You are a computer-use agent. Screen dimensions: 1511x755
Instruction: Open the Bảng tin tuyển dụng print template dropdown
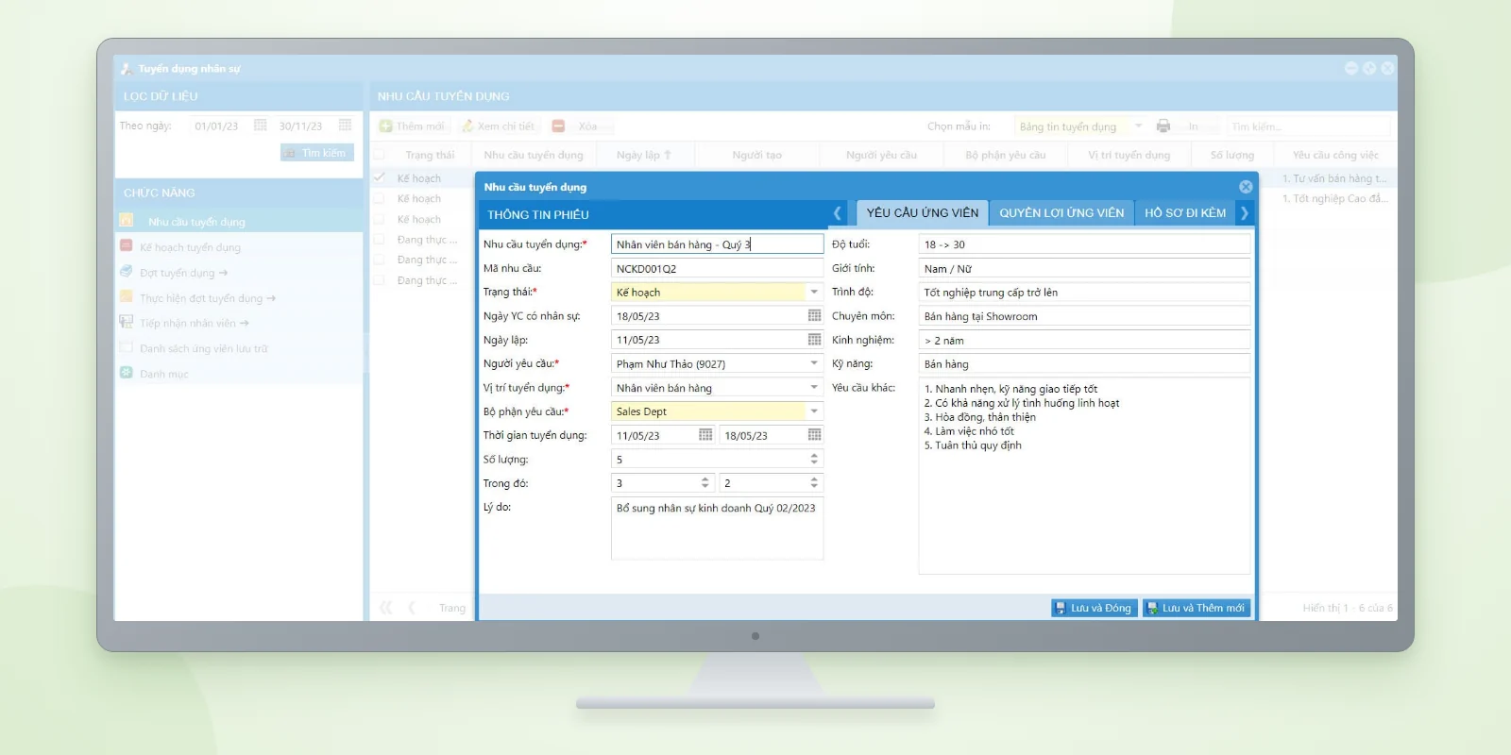(x=1138, y=126)
